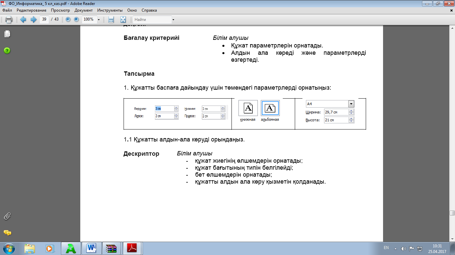Click the heading 'Дескриптор'
The width and height of the screenshot is (455, 255).
tap(141, 154)
